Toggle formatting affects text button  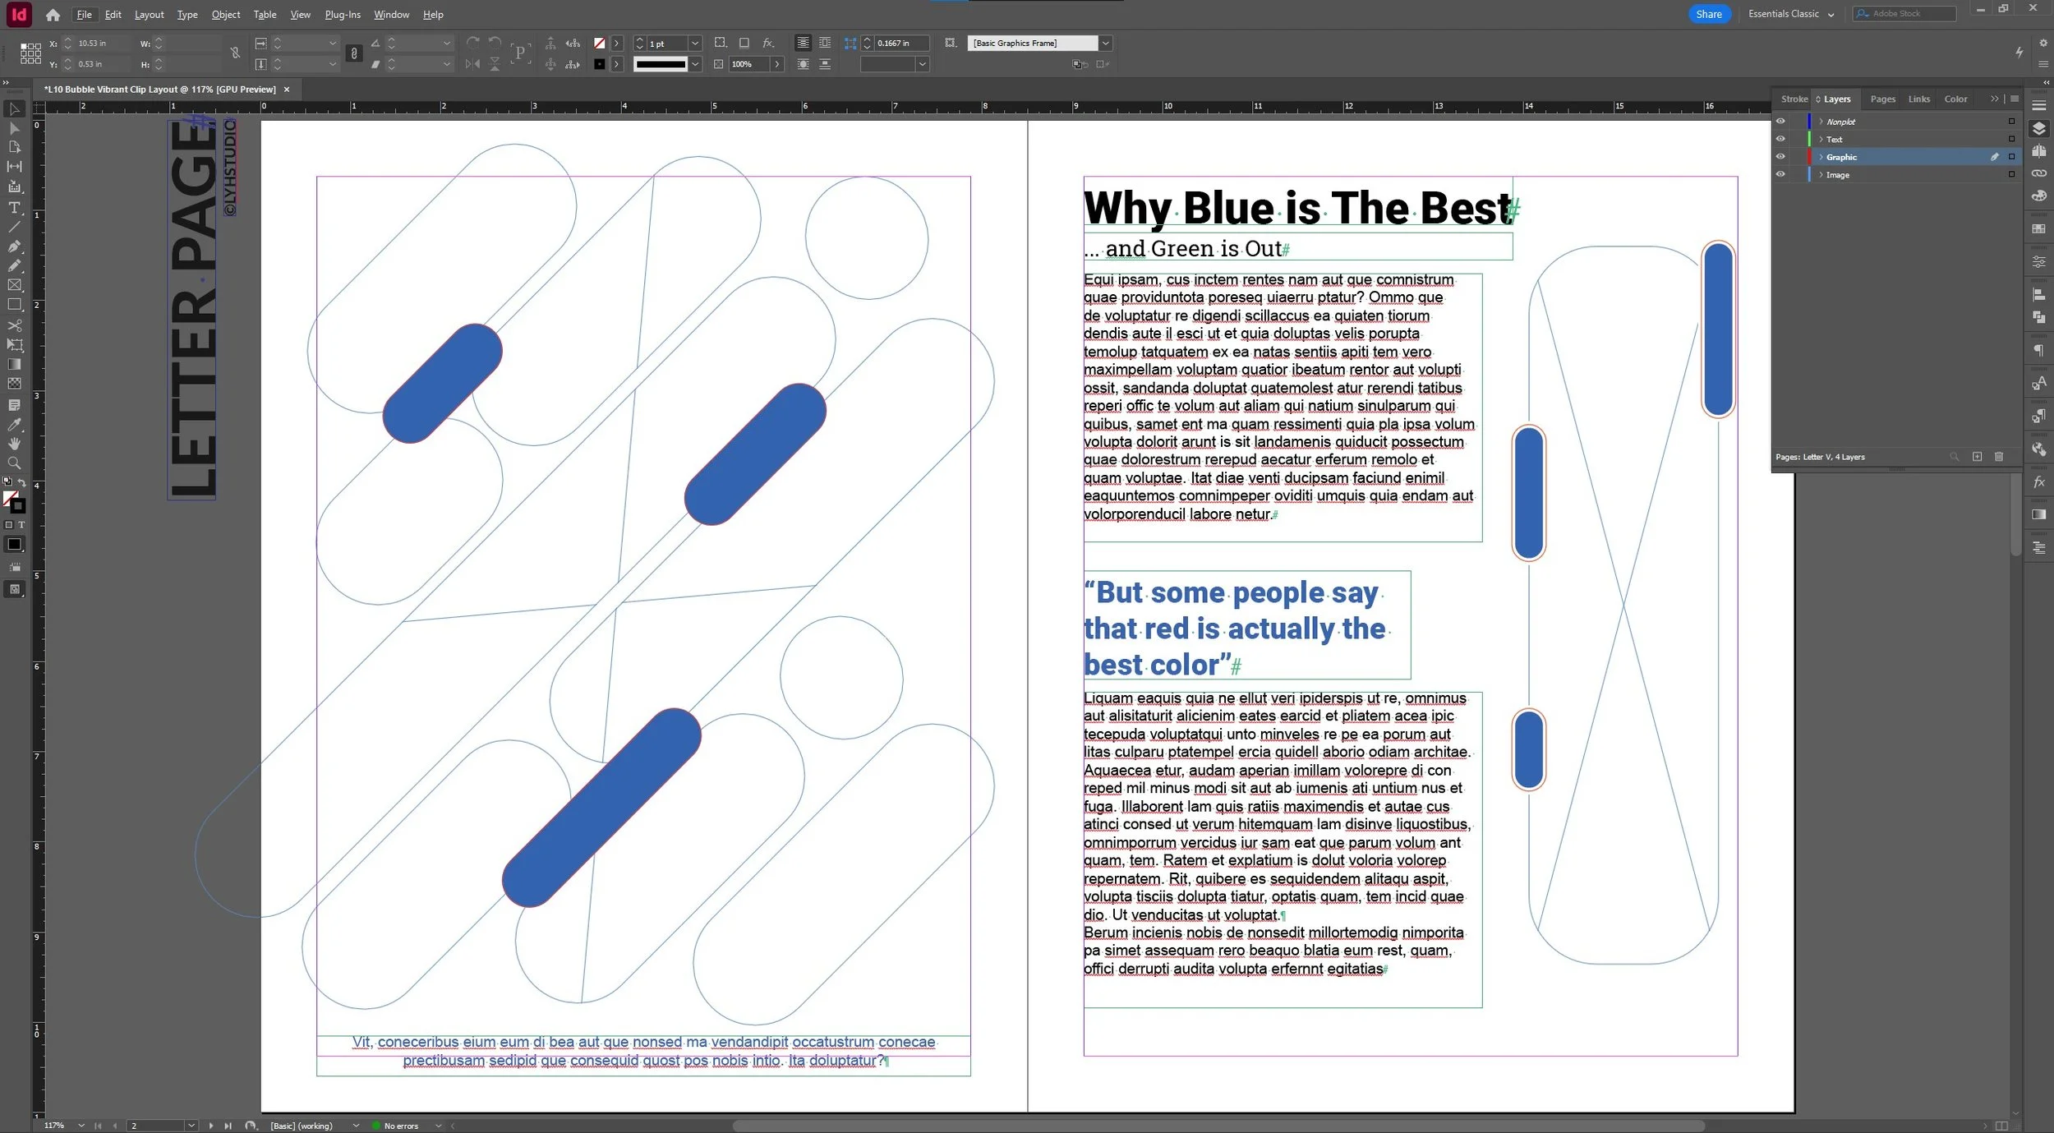(x=21, y=525)
